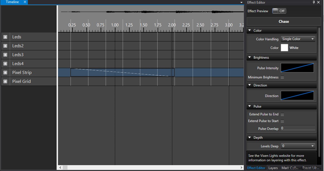Open the Levels Deep dropdown
Screen dimensions: 324x171
(298, 146)
